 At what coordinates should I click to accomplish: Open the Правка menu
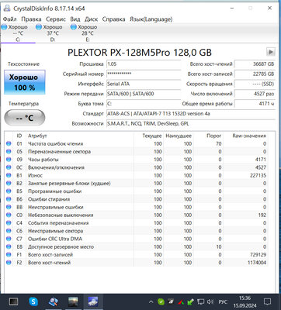[x=31, y=19]
